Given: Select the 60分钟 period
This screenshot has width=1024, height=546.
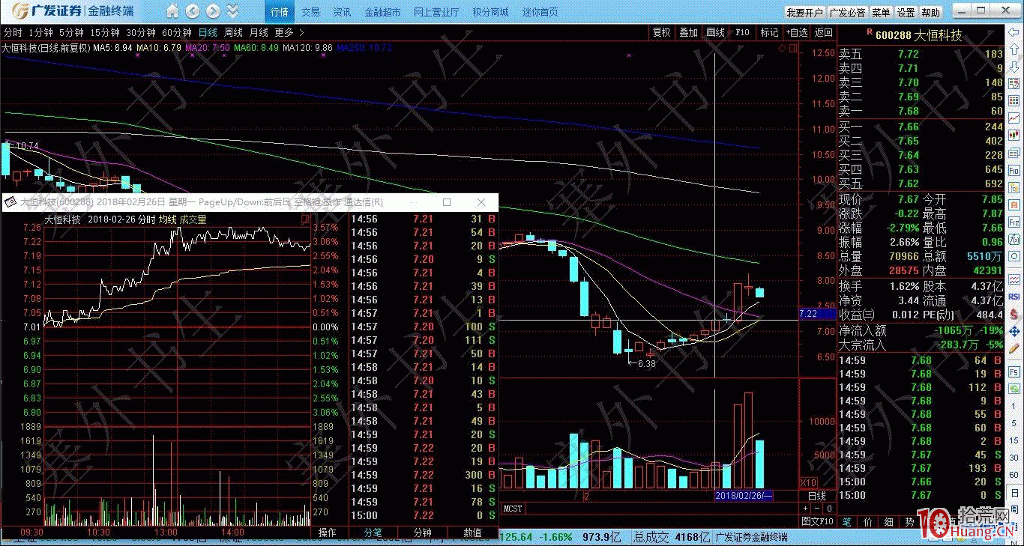Looking at the screenshot, I should [x=177, y=33].
